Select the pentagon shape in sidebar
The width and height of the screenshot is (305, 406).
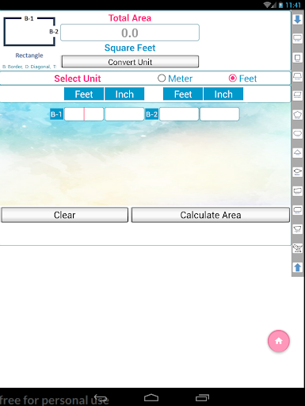(298, 114)
